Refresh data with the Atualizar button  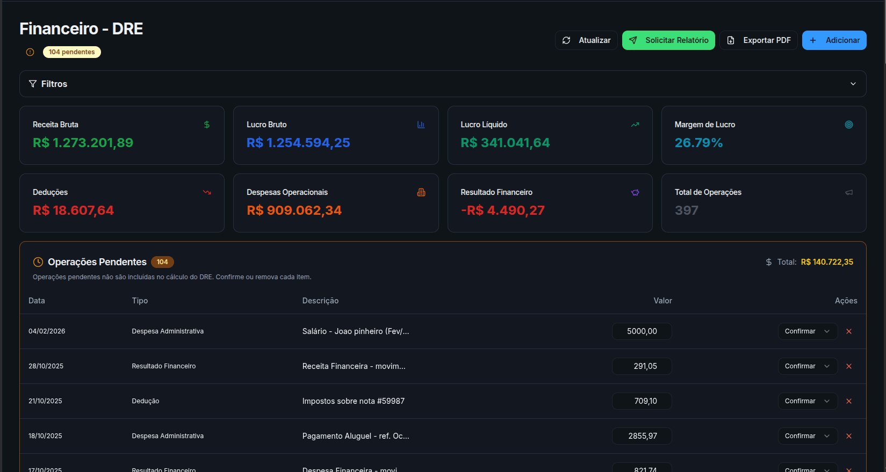[x=586, y=40]
